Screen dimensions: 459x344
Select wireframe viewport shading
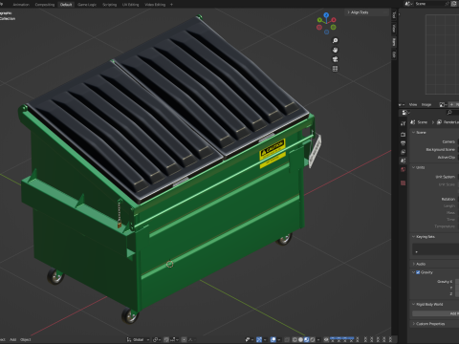[295, 339]
